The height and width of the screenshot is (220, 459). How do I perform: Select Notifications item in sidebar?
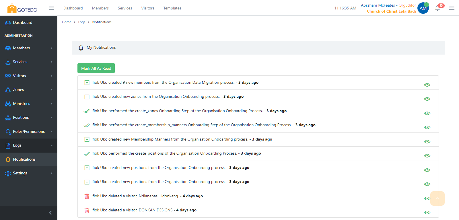click(24, 159)
